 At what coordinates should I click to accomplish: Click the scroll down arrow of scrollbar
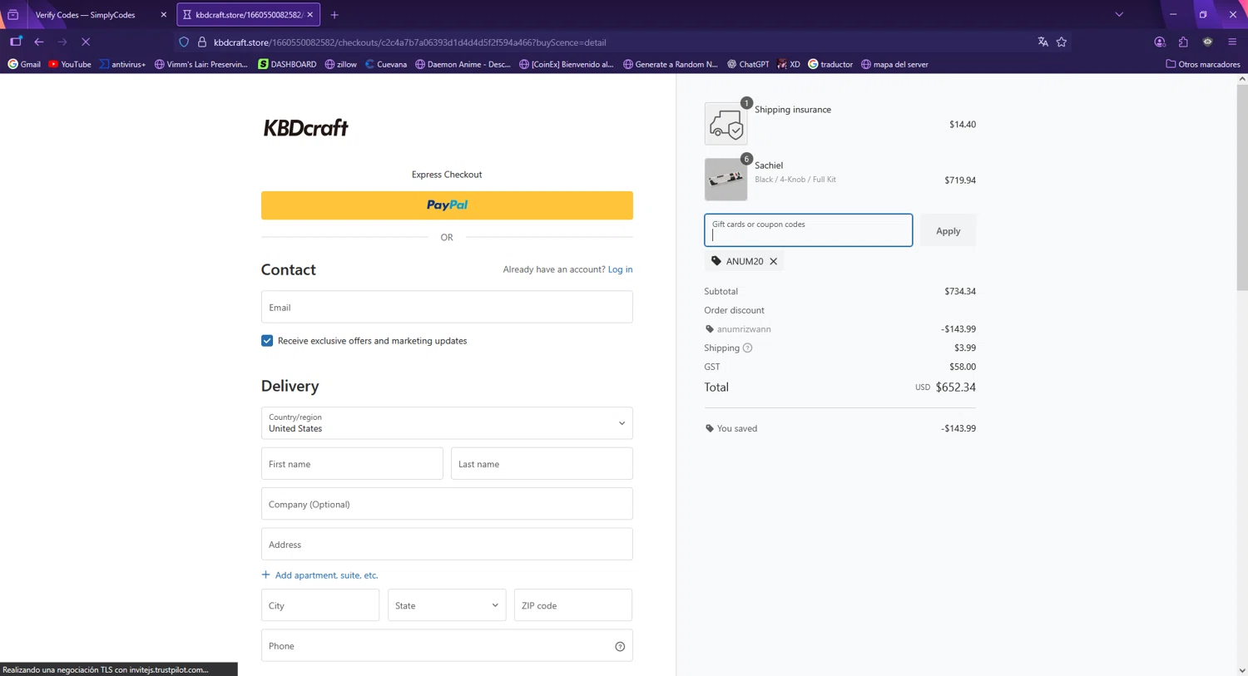[1242, 670]
